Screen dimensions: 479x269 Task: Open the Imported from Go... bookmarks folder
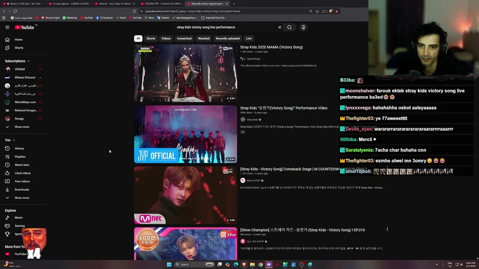[x=213, y=18]
